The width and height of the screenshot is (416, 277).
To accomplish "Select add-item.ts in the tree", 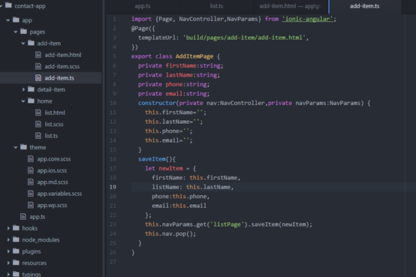I will (x=59, y=78).
